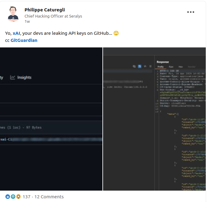The image size is (207, 202).
Task: Click the Chief Hacking Officer at Seralys subtitle
Action: tap(53, 16)
